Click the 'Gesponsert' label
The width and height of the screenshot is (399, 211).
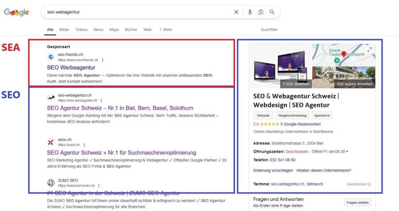(58, 47)
